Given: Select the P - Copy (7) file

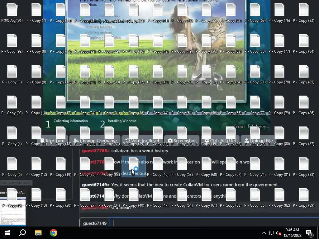Looking at the screenshot, I should click(36, 12).
